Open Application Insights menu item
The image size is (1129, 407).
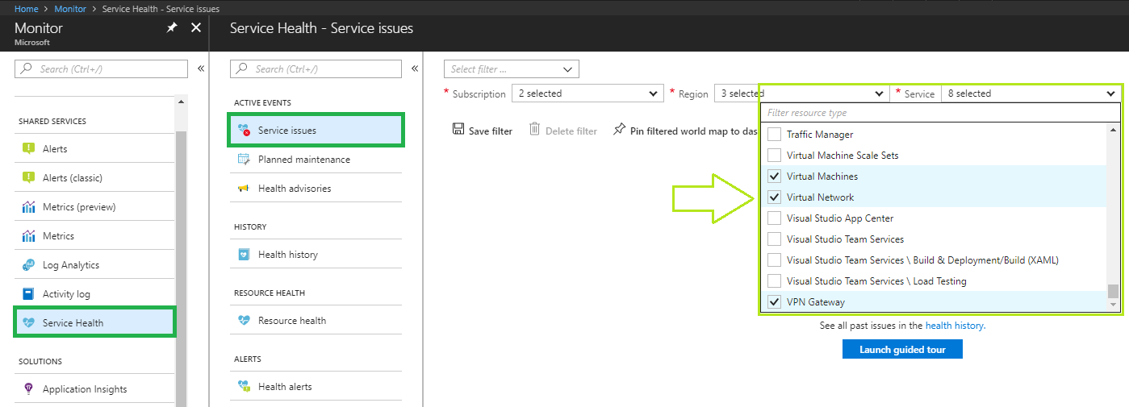pyautogui.click(x=94, y=389)
